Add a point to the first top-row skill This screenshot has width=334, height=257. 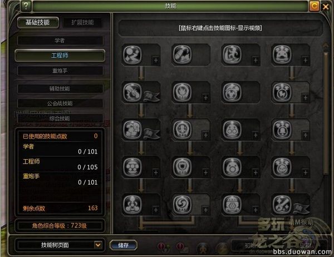pos(156,60)
